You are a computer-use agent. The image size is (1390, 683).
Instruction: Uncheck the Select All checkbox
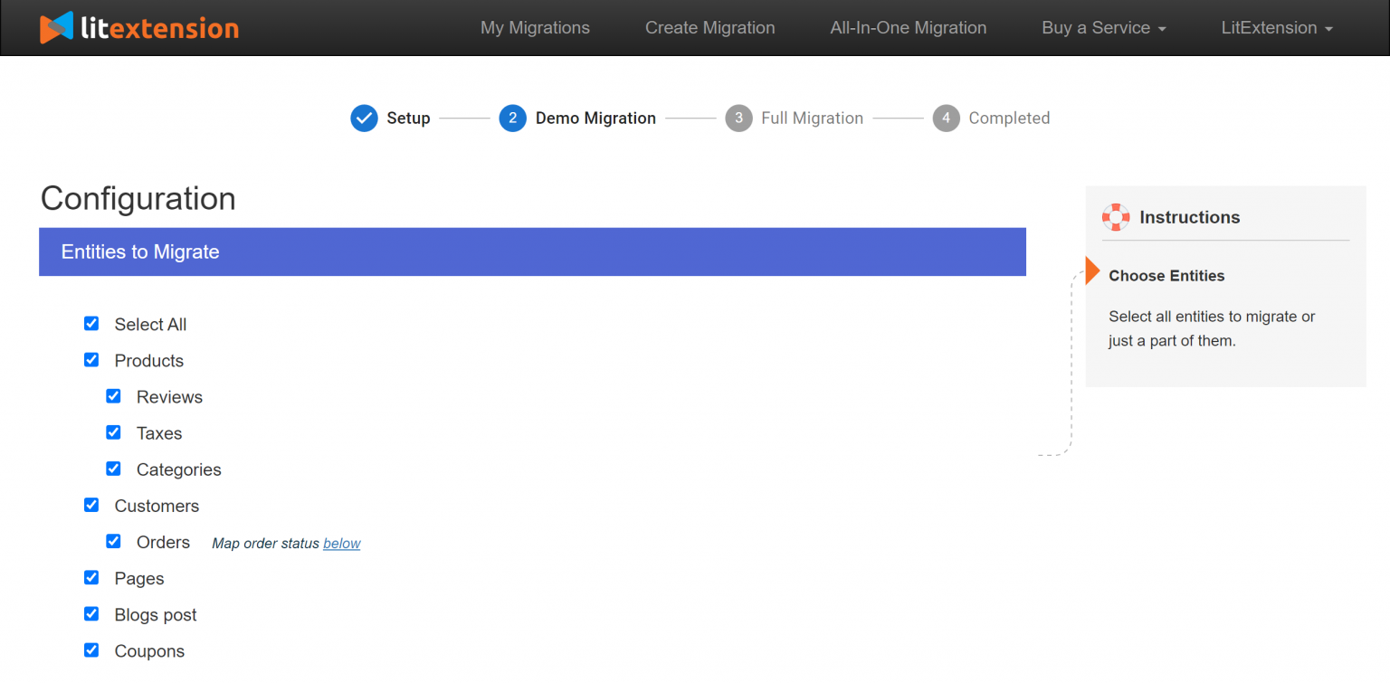pos(91,323)
